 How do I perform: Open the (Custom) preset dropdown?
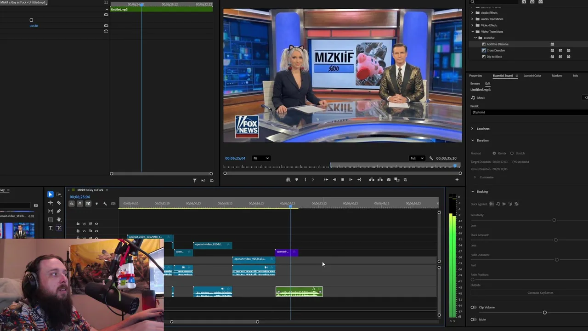pyautogui.click(x=529, y=112)
